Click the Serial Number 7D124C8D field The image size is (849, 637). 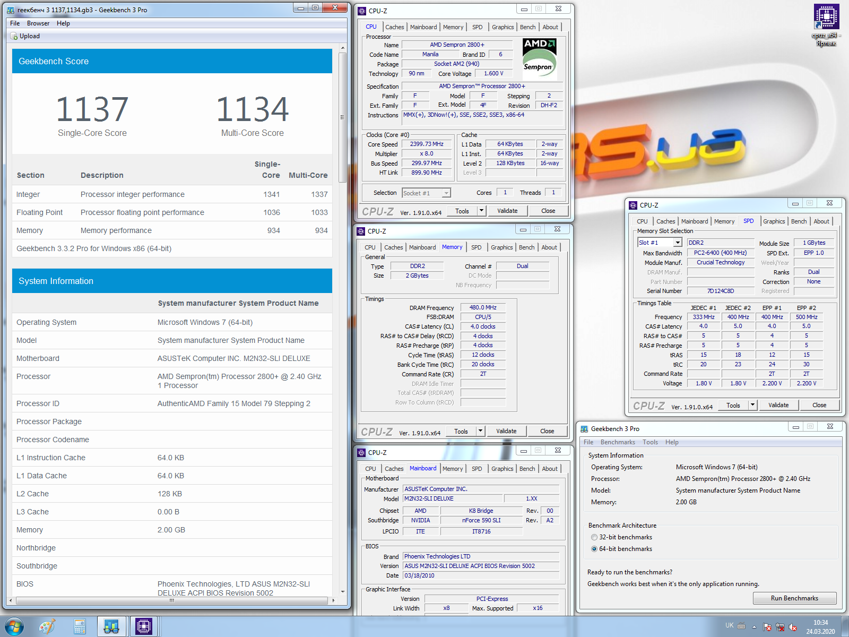click(x=721, y=291)
